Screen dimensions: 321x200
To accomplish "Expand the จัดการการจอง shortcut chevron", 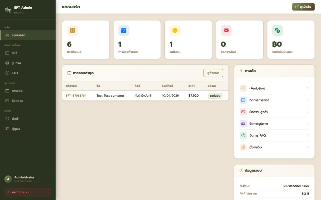I will pyautogui.click(x=308, y=100).
